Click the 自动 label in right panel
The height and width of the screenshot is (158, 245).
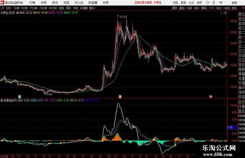tap(242, 102)
